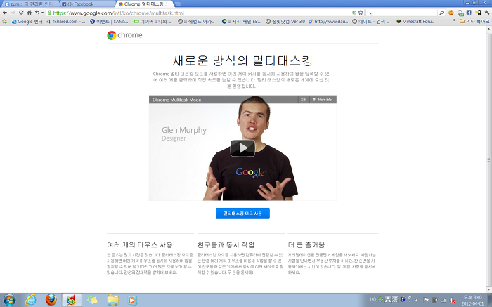Show hidden tray icons arrow
The width and height of the screenshot is (492, 307).
coord(417,300)
